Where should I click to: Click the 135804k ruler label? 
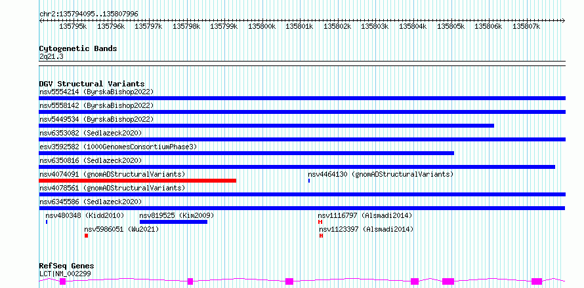click(413, 26)
